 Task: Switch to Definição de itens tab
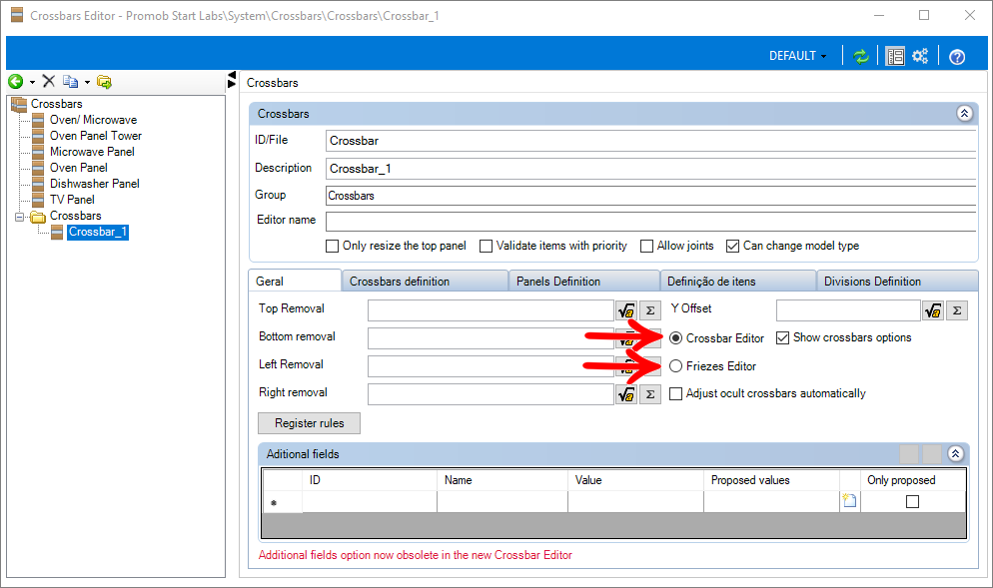point(738,282)
